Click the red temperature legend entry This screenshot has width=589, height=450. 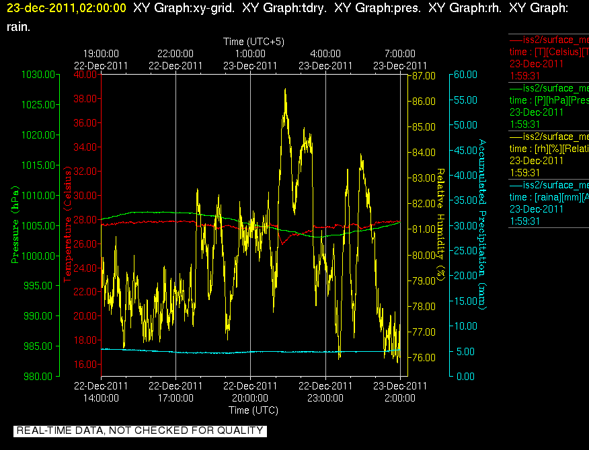click(x=549, y=58)
